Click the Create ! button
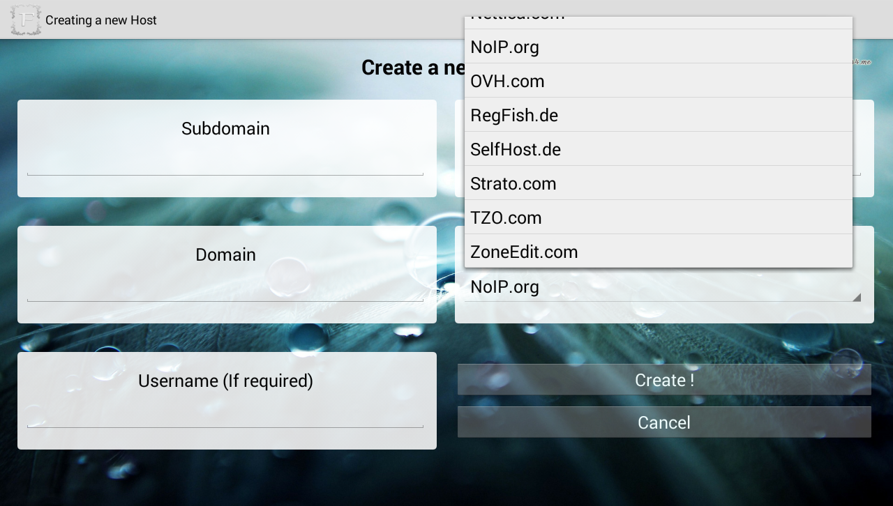893x506 pixels. pos(663,379)
